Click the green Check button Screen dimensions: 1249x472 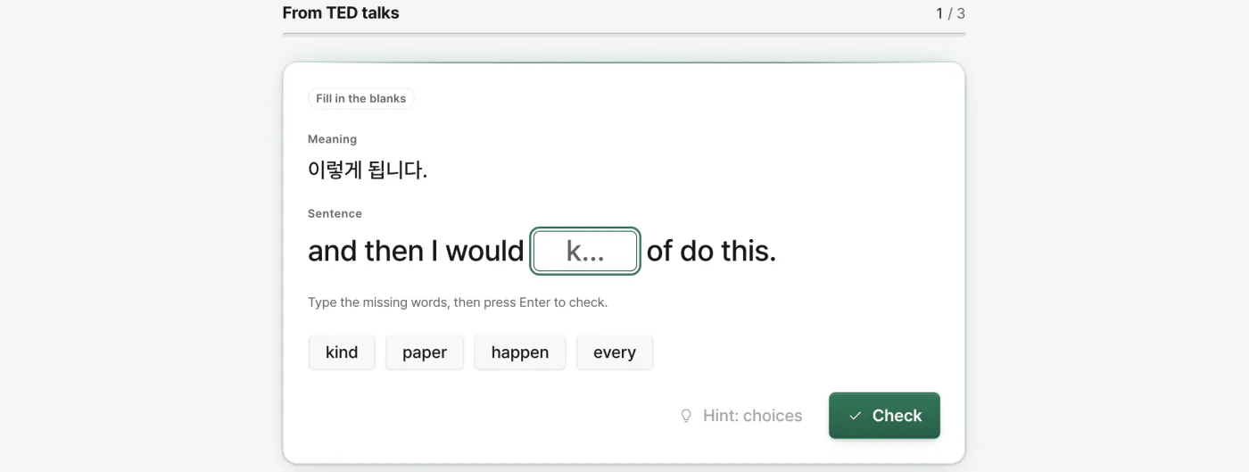[x=884, y=416]
